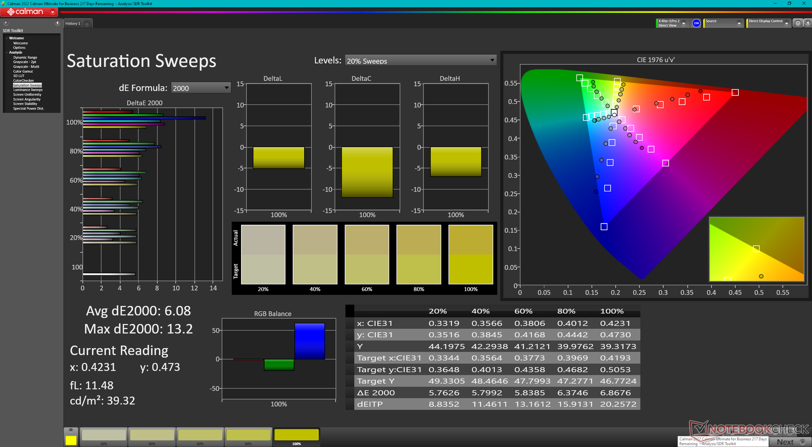
Task: Click the 100% red target square on CIE chart
Action: 735,93
